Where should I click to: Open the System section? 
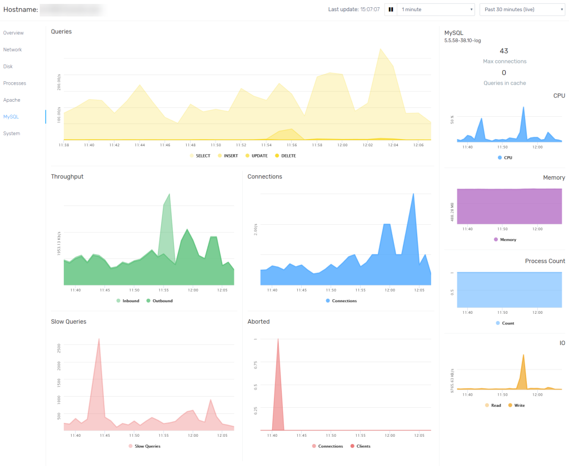(12, 134)
